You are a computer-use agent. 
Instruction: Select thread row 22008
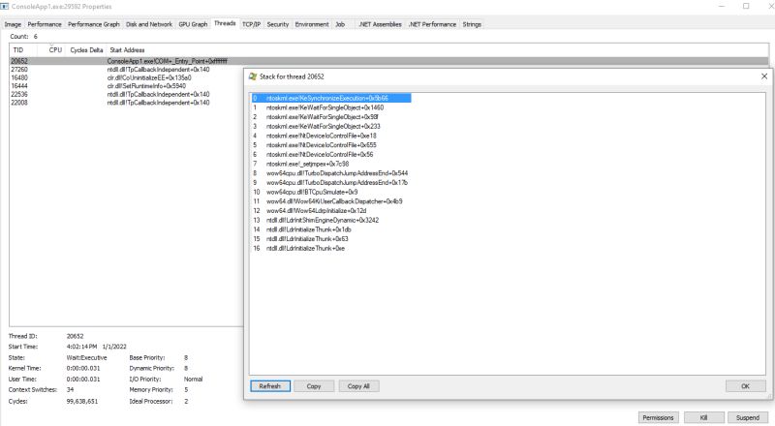click(127, 103)
